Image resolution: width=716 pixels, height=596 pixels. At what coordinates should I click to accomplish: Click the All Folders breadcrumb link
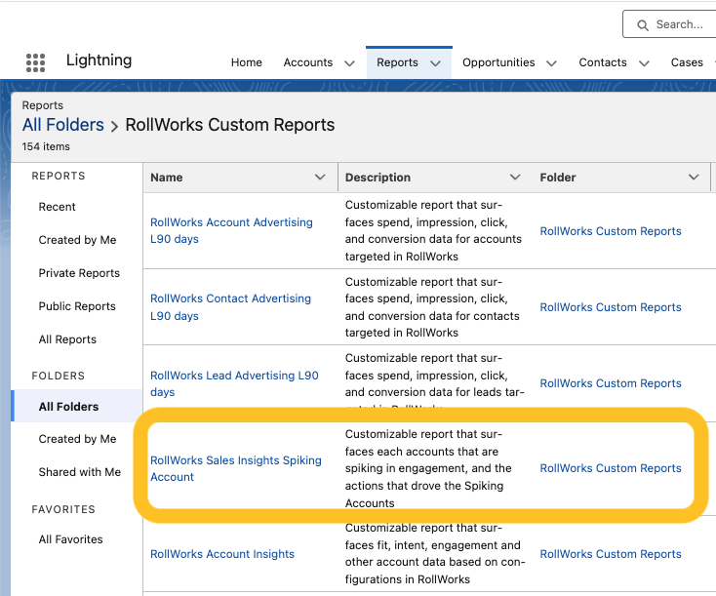(63, 125)
